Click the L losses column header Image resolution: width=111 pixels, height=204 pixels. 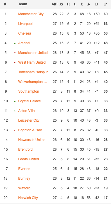pyautogui.click(x=75, y=4)
